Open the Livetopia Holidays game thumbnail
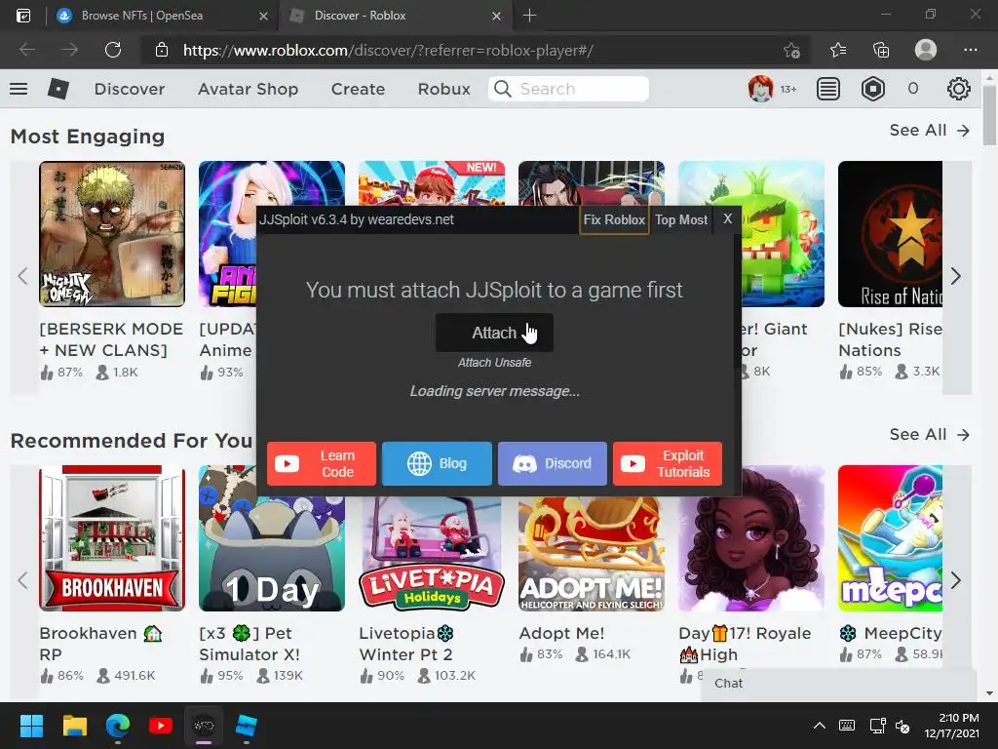The height and width of the screenshot is (749, 998). [432, 554]
